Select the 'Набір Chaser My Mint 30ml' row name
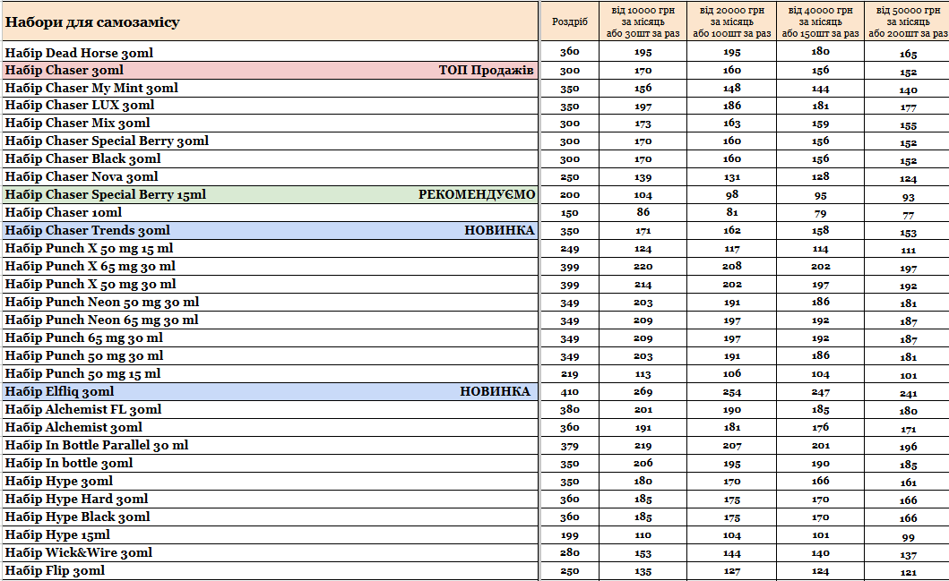This screenshot has height=581, width=949. click(91, 88)
